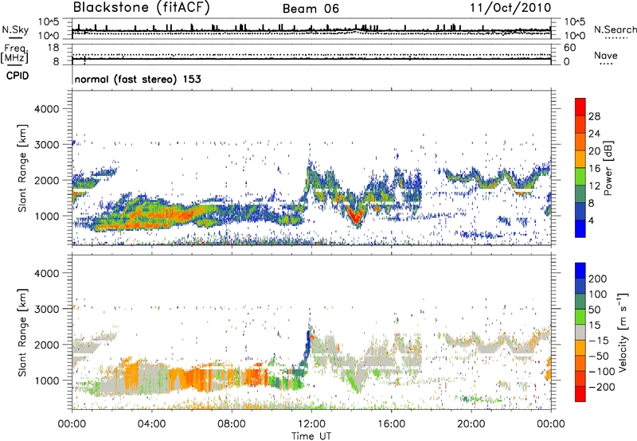
Task: Pick the red bottom velocity colorbar segment
Action: tap(580, 394)
